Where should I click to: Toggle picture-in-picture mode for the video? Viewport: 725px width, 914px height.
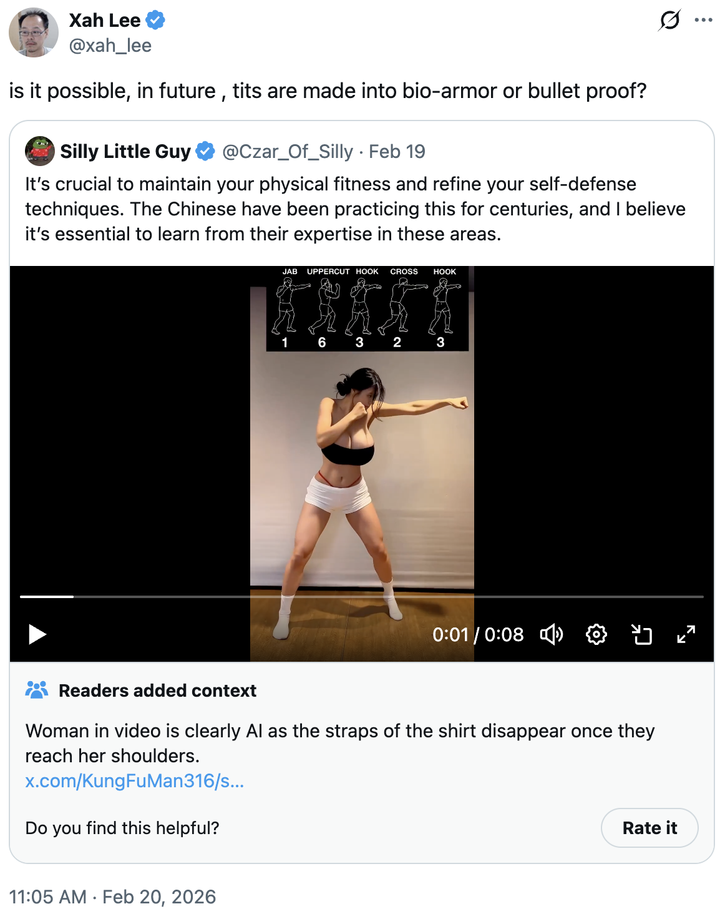[x=641, y=634]
